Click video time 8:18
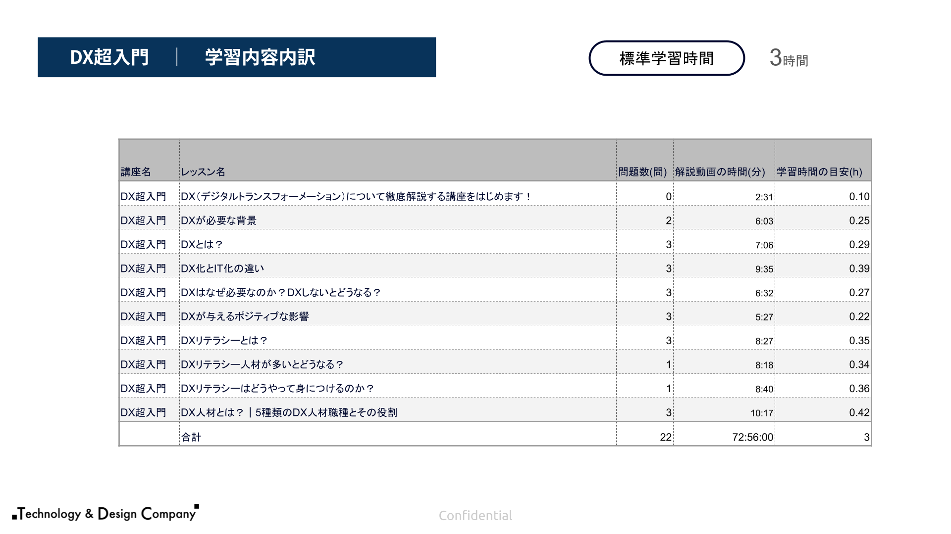This screenshot has height=534, width=951. (x=764, y=365)
